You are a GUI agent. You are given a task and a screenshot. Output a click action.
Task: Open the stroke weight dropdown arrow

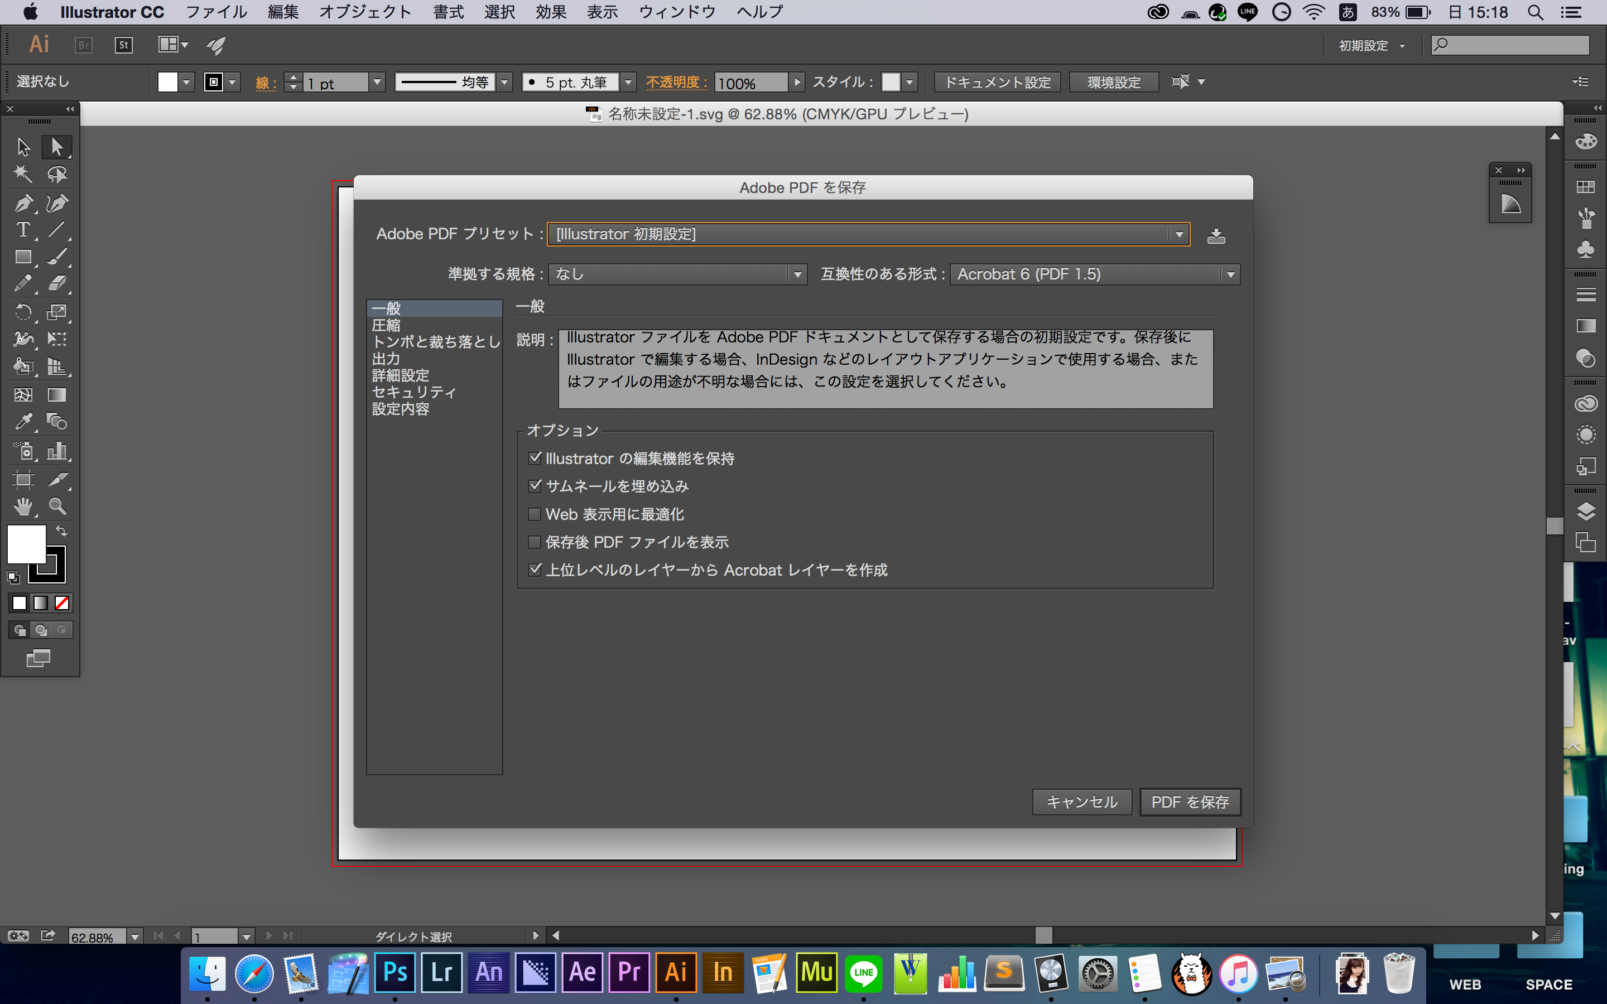[377, 83]
